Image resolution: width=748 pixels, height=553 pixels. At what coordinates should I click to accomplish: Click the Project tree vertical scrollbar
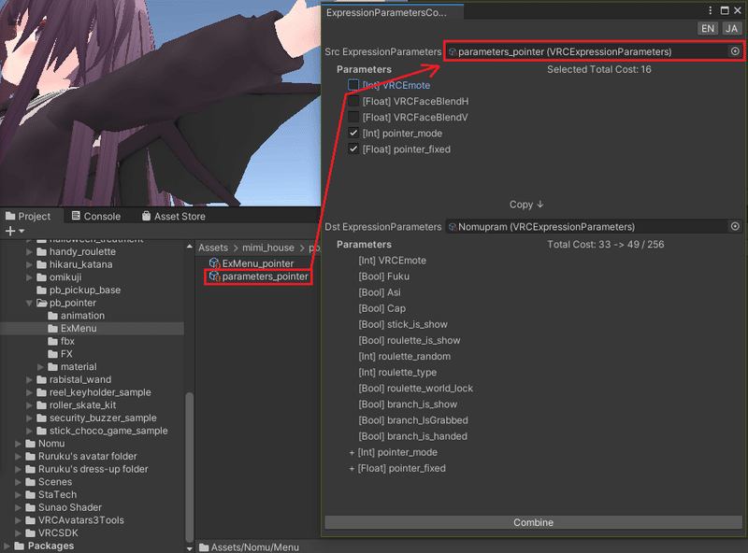pos(190,467)
